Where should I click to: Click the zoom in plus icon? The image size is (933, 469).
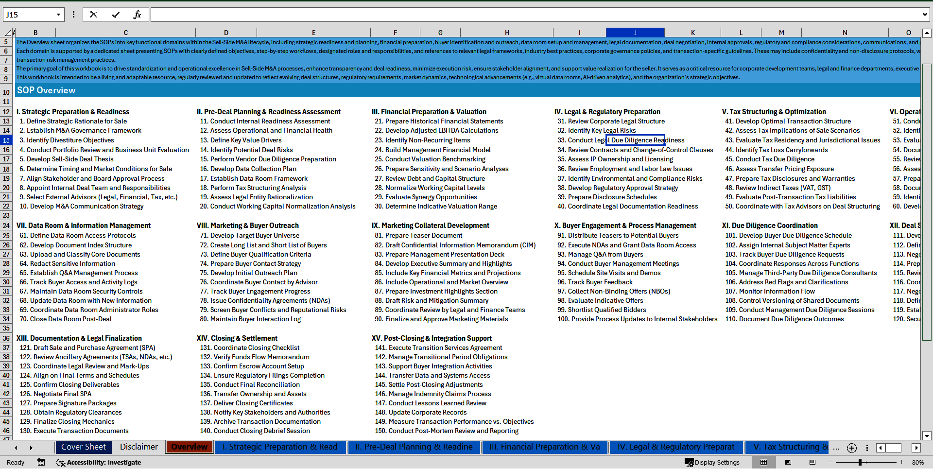tap(902, 462)
